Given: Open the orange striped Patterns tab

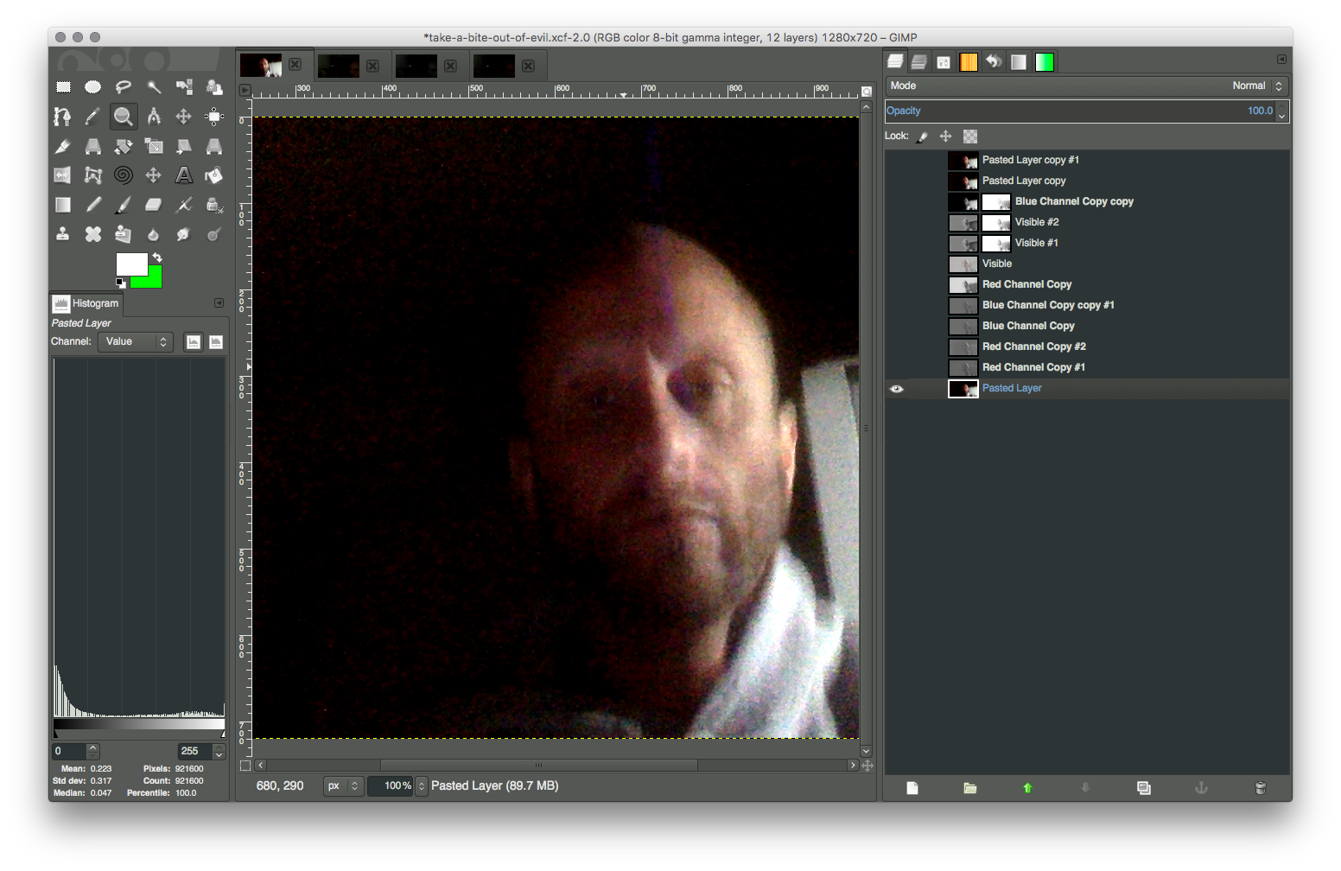Looking at the screenshot, I should tap(969, 61).
